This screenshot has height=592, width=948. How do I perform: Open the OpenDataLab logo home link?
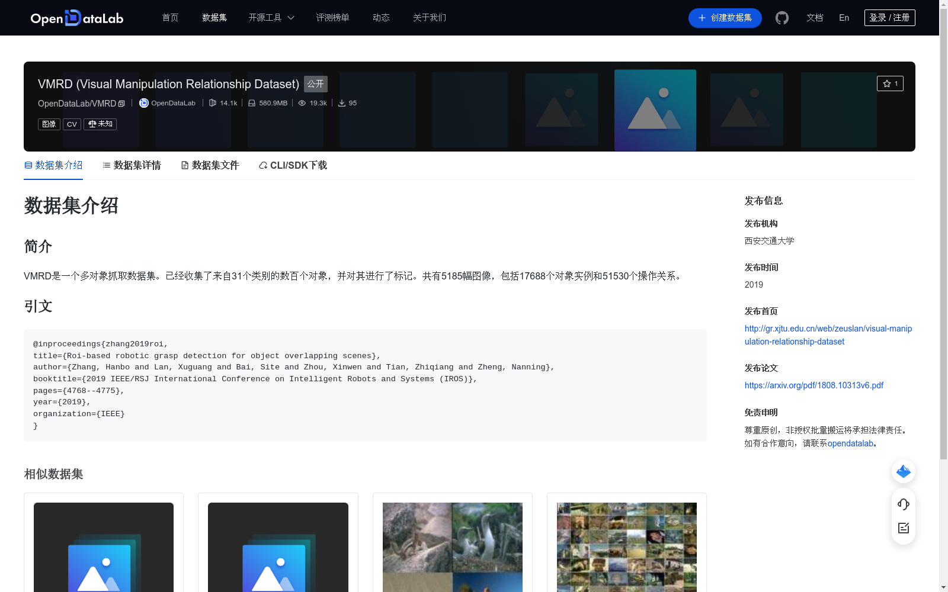click(77, 18)
